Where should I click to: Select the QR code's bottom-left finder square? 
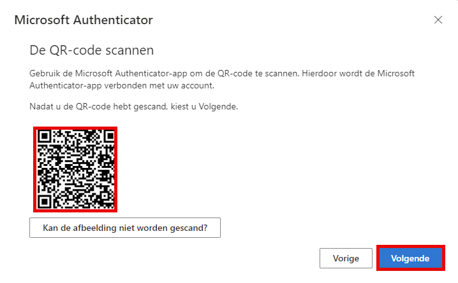(x=44, y=202)
